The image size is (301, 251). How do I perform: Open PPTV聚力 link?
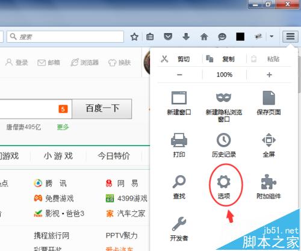point(122,235)
